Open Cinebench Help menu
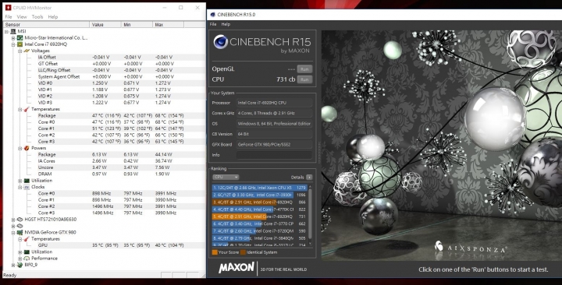The image size is (562, 285). pyautogui.click(x=226, y=24)
